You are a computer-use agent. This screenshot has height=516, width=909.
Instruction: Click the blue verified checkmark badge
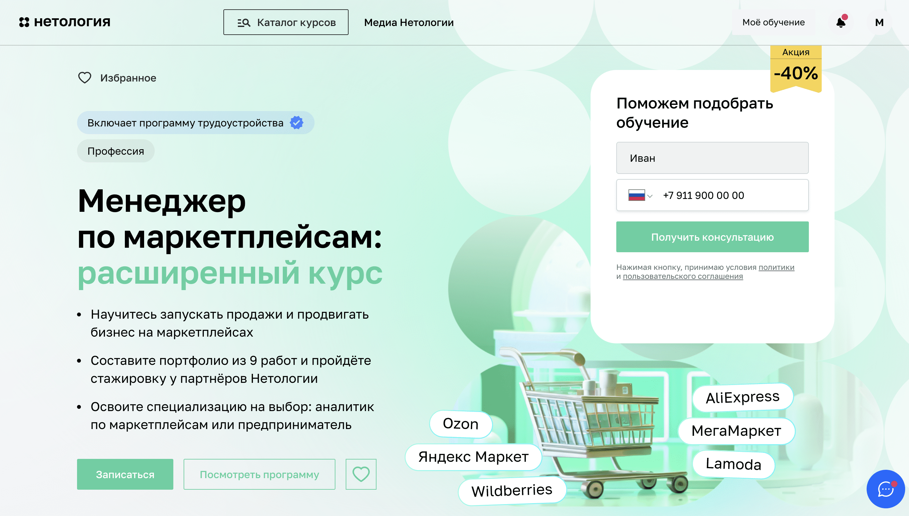coord(297,123)
